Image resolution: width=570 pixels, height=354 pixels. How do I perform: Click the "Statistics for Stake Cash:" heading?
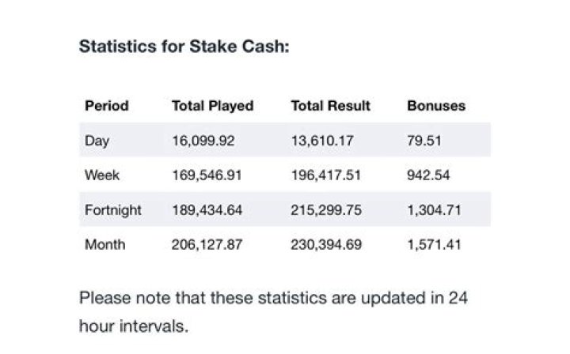(184, 46)
